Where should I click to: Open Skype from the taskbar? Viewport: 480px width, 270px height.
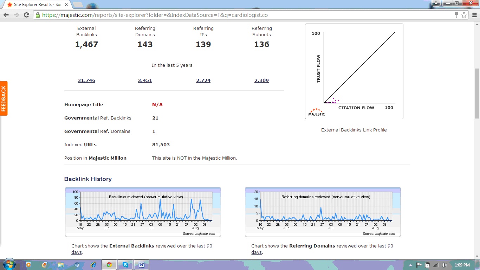pos(125,265)
